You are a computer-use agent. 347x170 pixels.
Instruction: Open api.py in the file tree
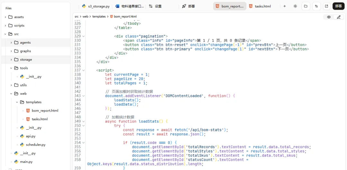point(31,136)
